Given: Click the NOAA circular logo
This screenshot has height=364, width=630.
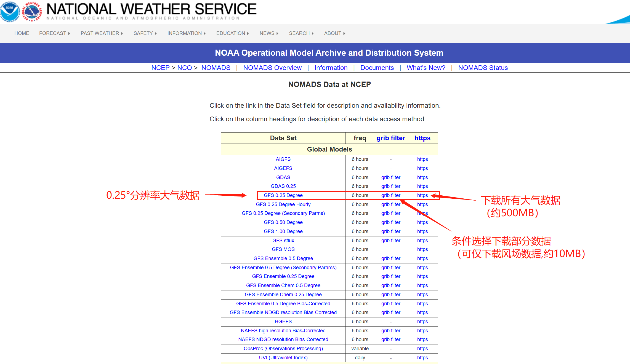Looking at the screenshot, I should click(10, 11).
